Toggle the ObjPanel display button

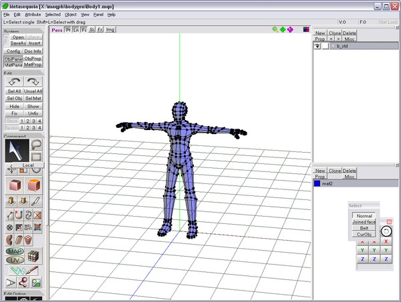13,59
